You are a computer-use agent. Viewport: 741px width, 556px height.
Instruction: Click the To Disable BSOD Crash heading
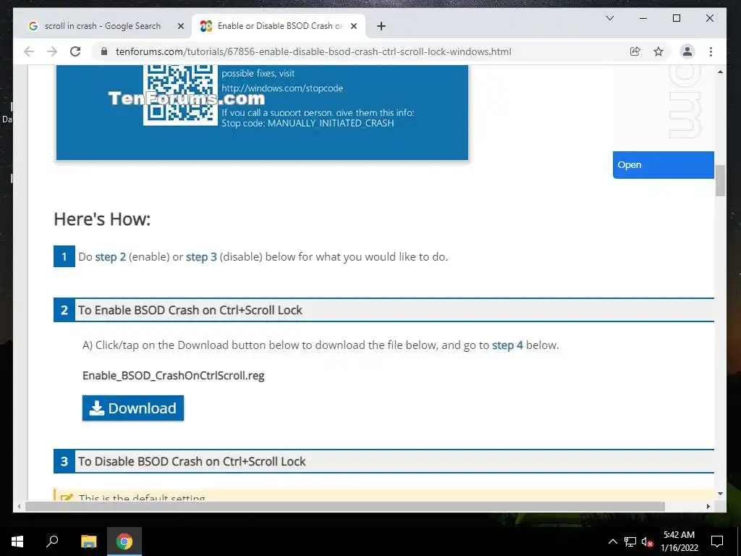pos(192,461)
